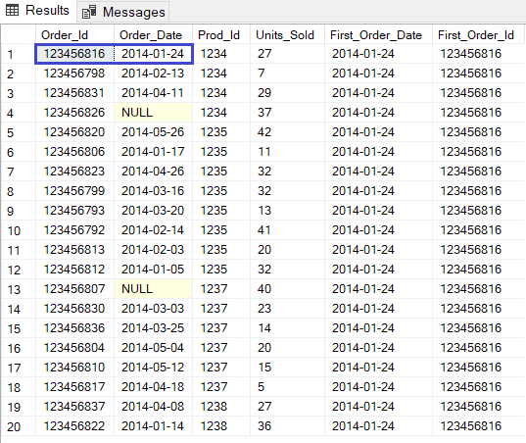Click Units_Sold cell 13

pos(288,211)
